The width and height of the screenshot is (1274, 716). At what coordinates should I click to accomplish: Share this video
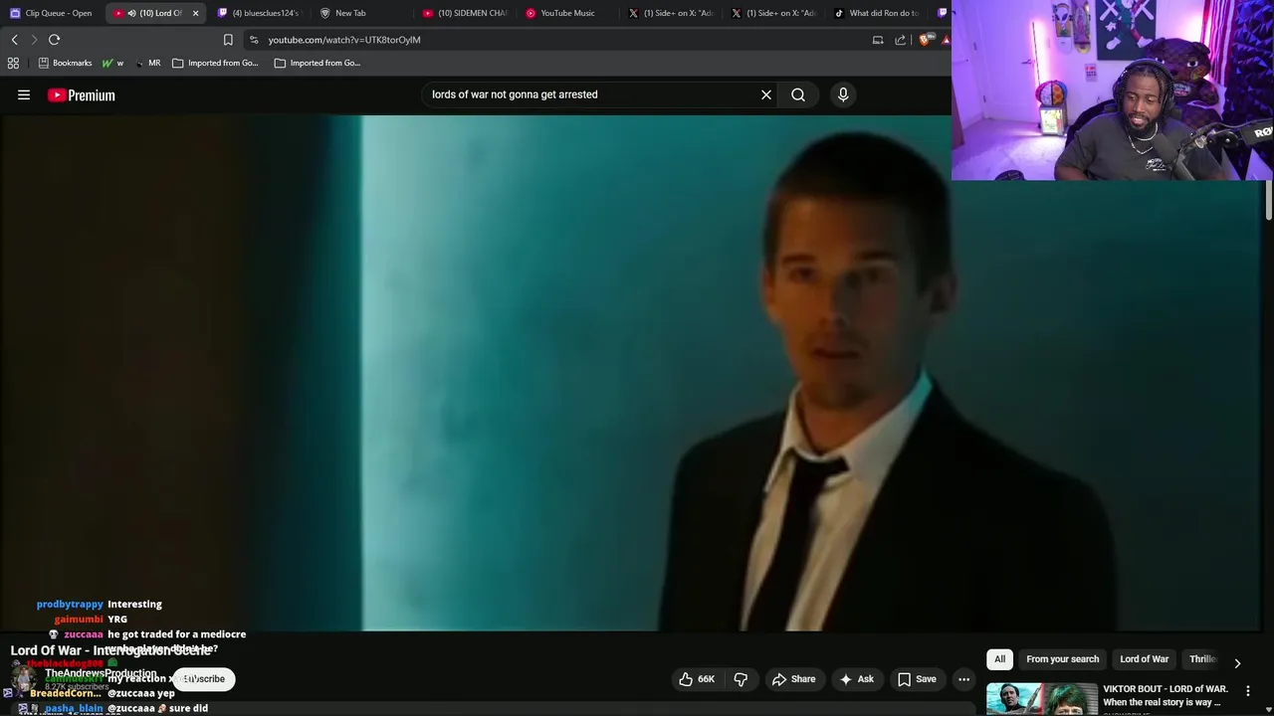(x=794, y=679)
